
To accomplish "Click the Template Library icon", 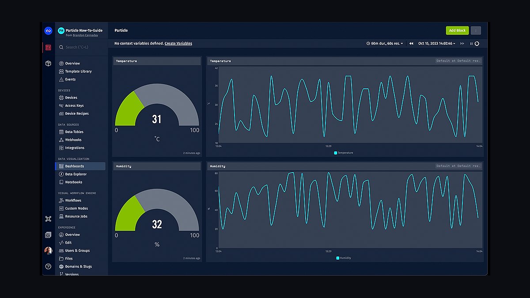I will pos(61,72).
